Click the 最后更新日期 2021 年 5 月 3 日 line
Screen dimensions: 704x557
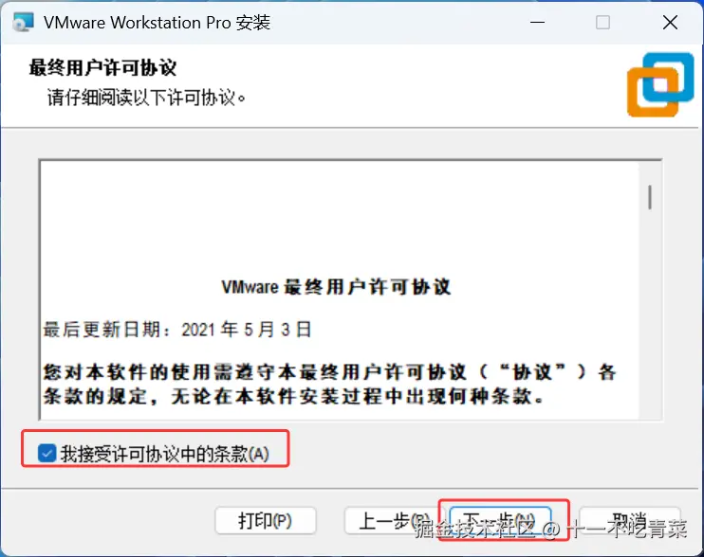pos(176,330)
